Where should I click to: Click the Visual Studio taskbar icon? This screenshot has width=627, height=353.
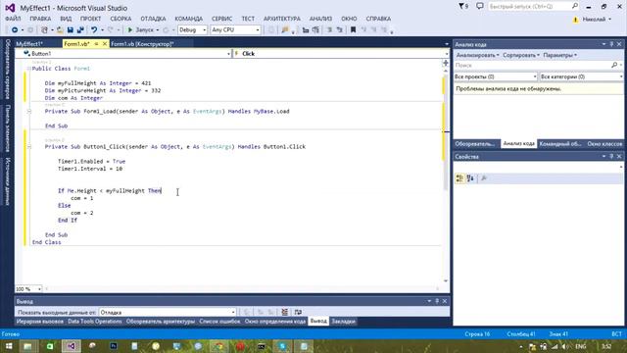pyautogui.click(x=72, y=346)
